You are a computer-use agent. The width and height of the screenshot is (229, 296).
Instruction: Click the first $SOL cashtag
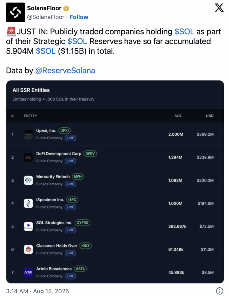click(184, 32)
